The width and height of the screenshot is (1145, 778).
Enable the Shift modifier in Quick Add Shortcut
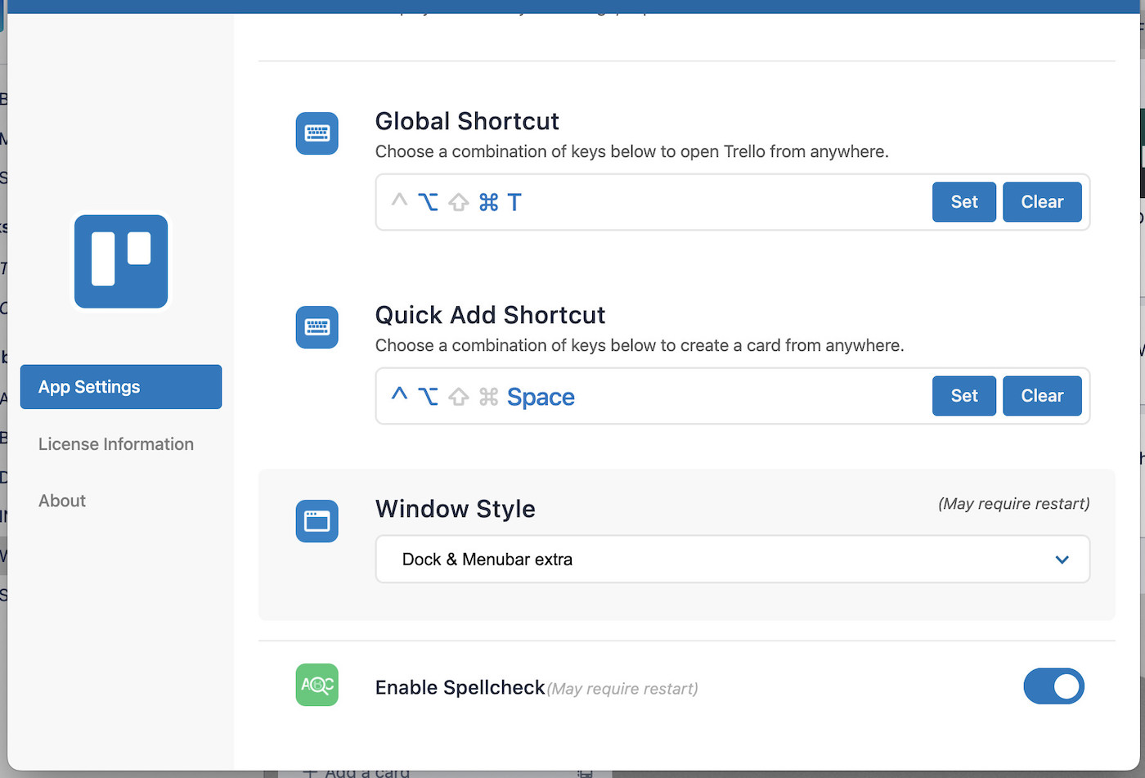click(x=458, y=396)
